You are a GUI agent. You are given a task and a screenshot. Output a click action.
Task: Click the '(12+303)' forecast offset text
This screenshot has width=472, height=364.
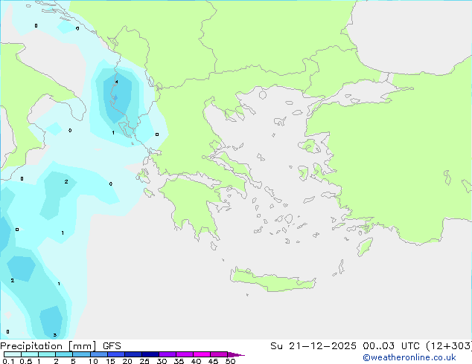tap(449, 346)
